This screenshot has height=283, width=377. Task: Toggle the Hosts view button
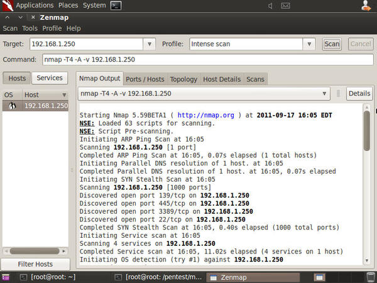tap(17, 78)
